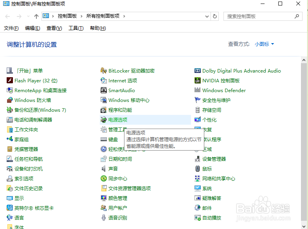Viewport: 308px width, 229px height.
Task: Open the 文件历史记录 link
Action: (x=29, y=189)
